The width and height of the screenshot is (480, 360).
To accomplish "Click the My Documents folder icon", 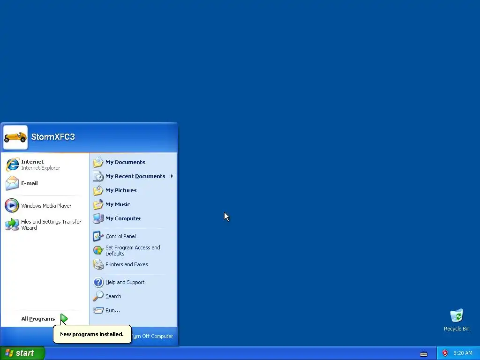I will tap(98, 162).
